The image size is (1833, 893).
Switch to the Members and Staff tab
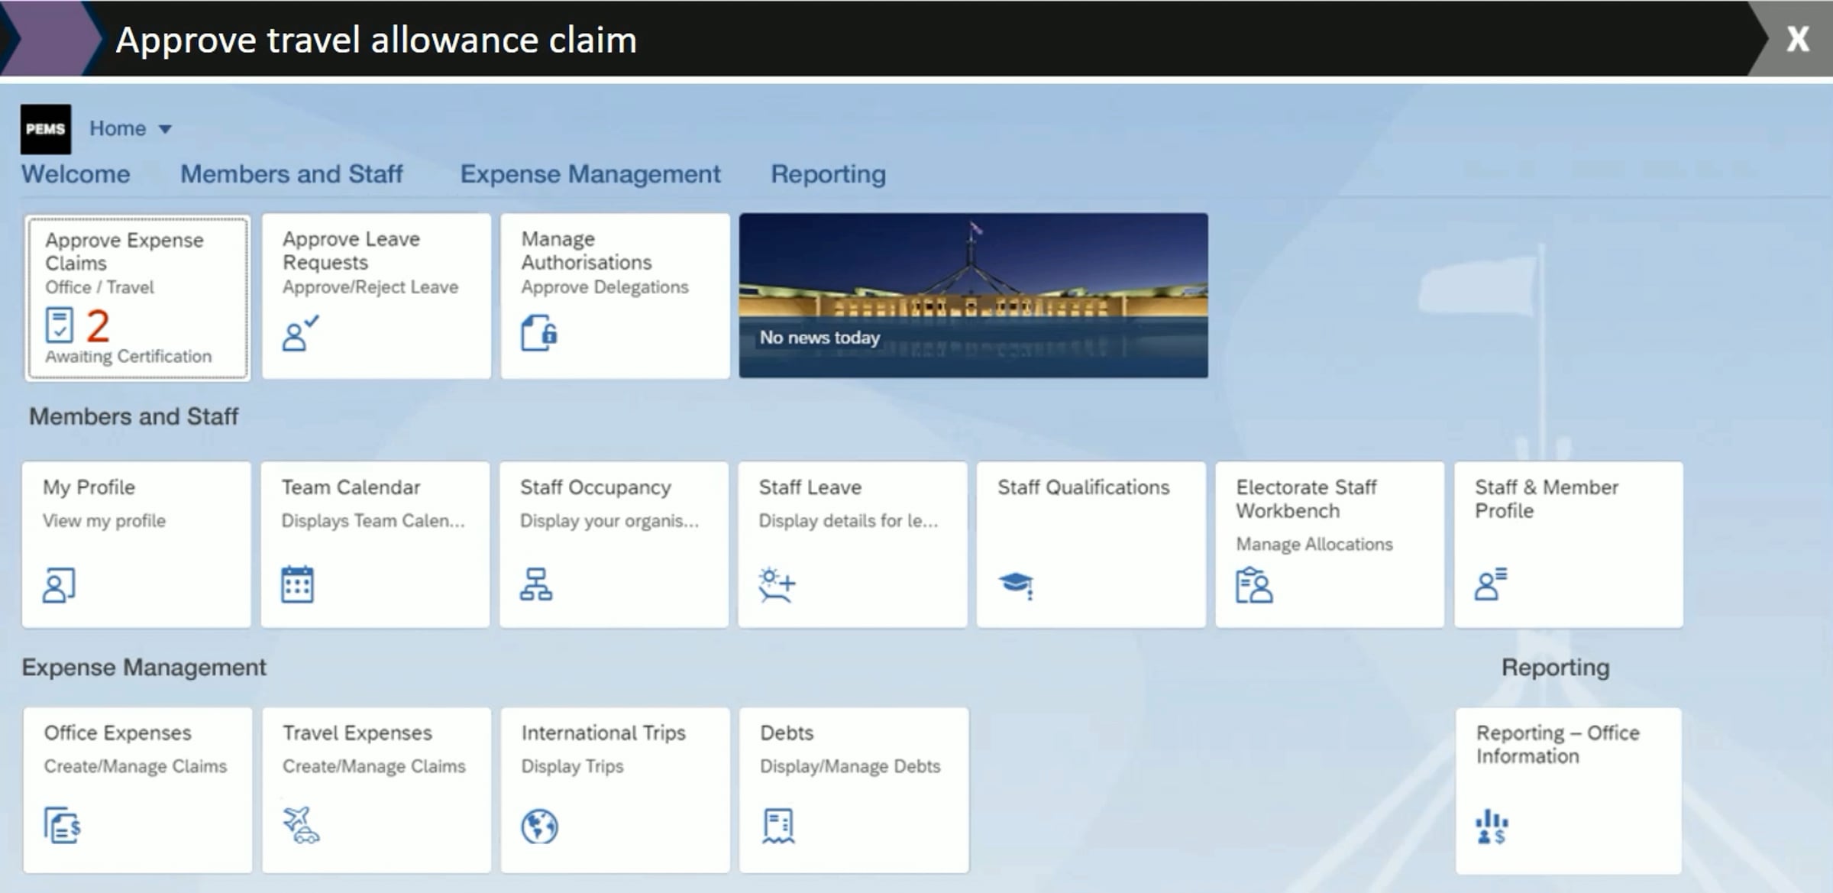coord(291,174)
